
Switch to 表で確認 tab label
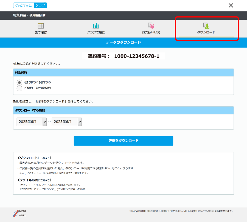tap(41, 32)
